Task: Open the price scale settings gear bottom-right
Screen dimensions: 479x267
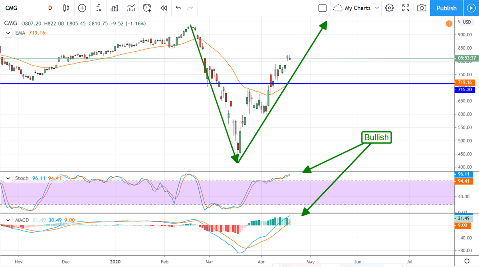Action: point(467,261)
